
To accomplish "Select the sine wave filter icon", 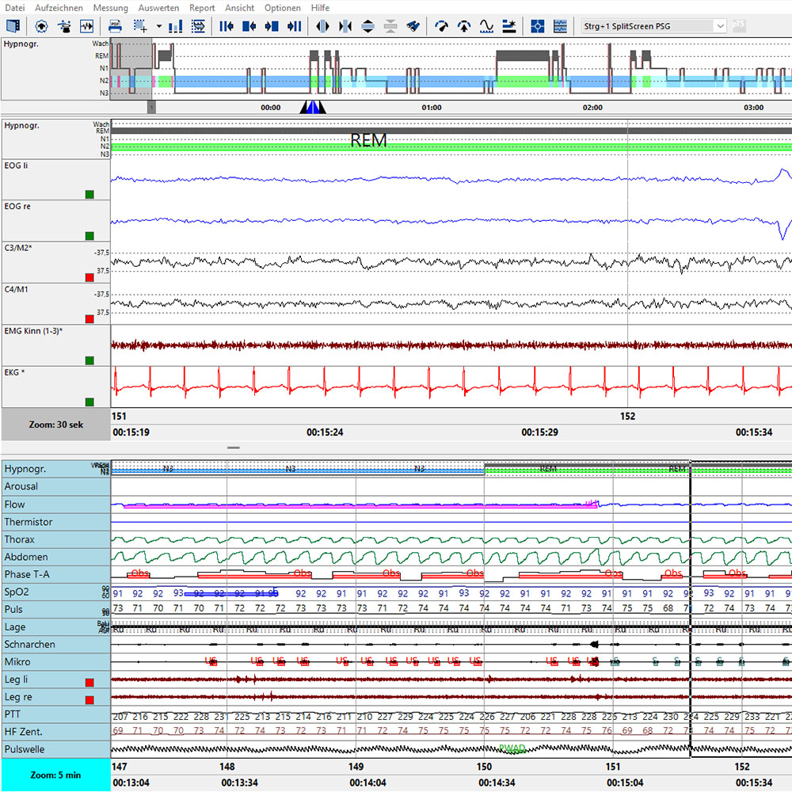I will [x=486, y=26].
